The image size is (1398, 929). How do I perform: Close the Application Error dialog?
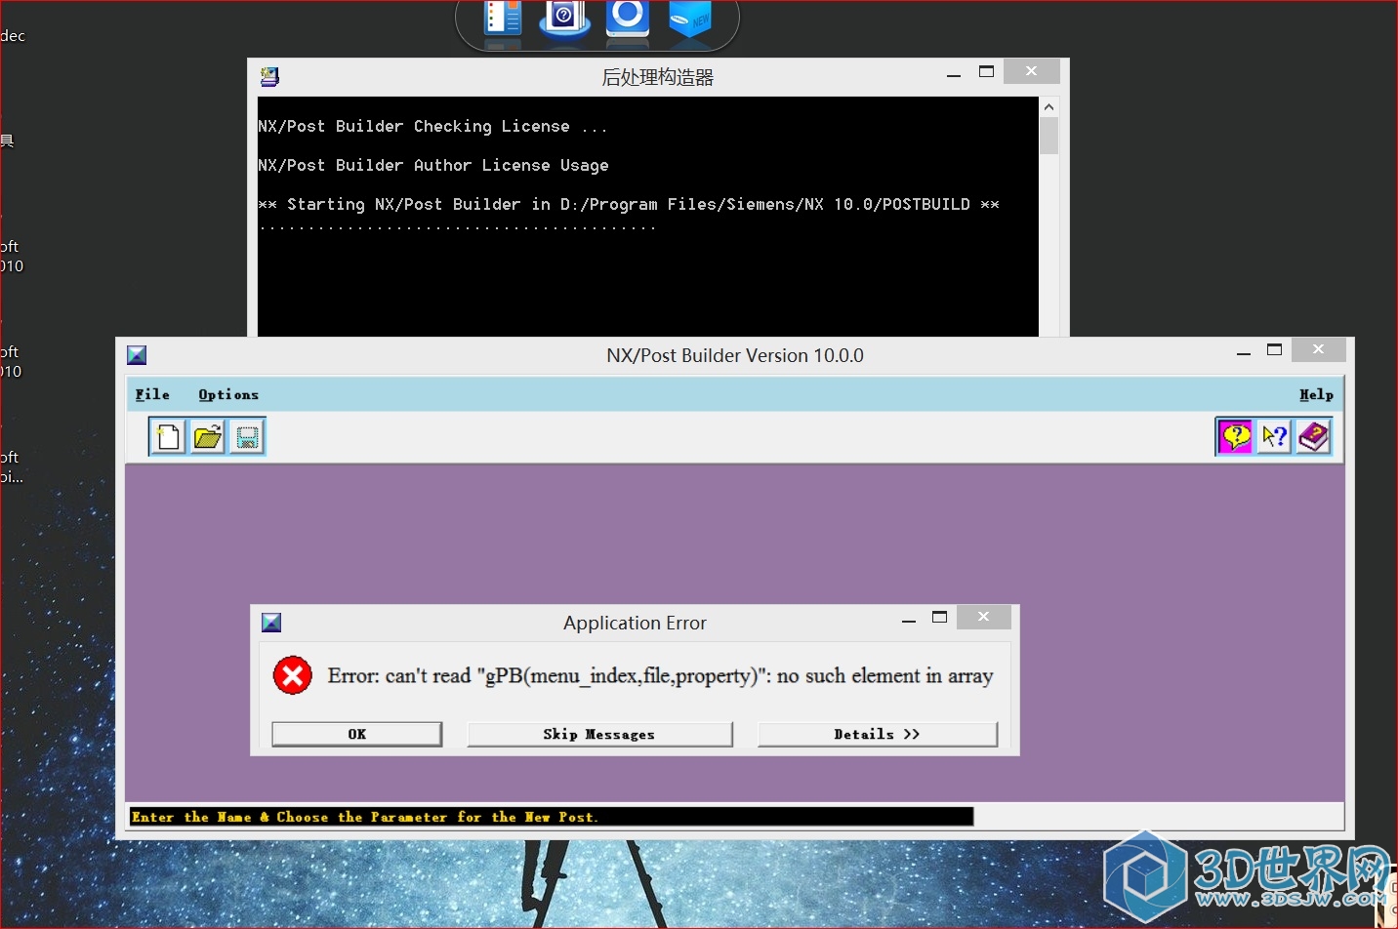click(x=984, y=617)
